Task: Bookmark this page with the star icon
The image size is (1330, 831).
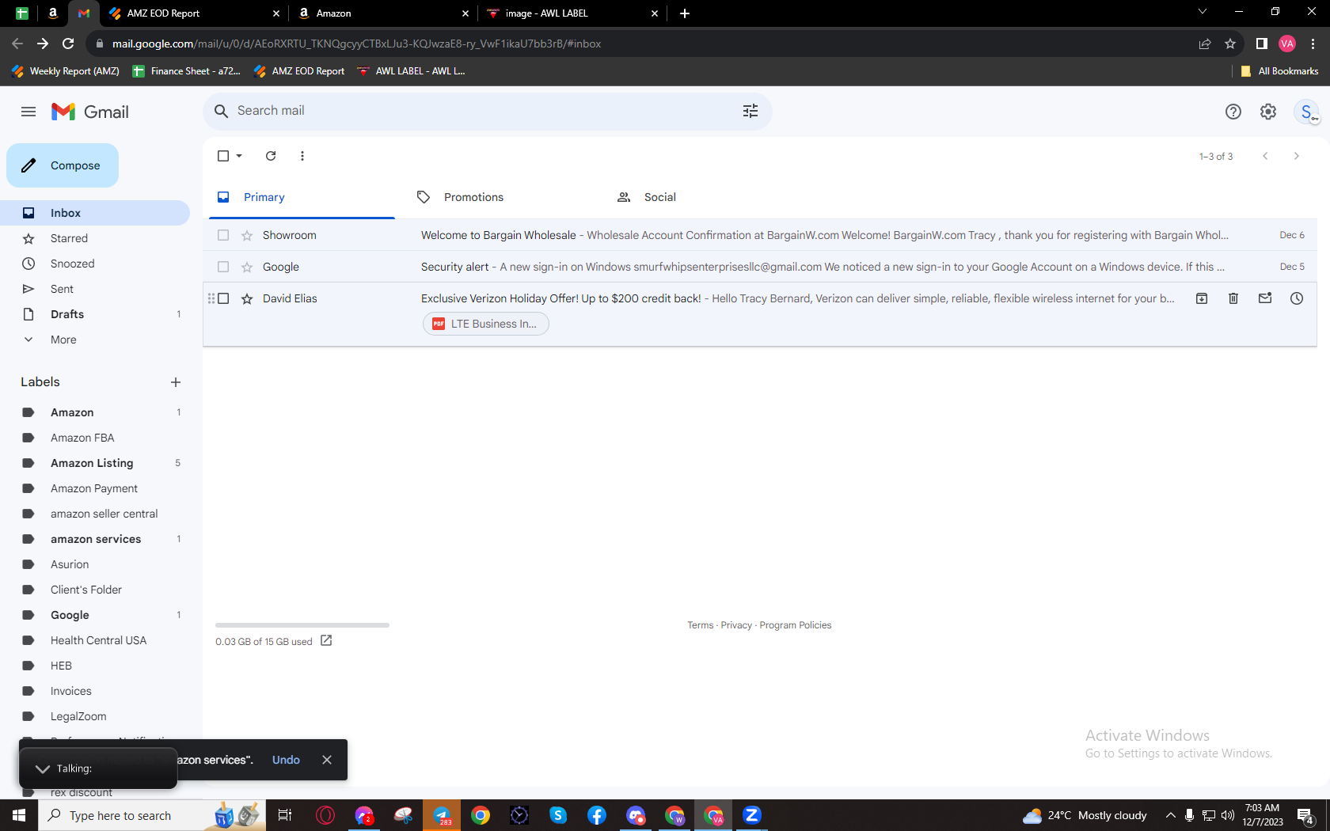Action: (x=1230, y=44)
